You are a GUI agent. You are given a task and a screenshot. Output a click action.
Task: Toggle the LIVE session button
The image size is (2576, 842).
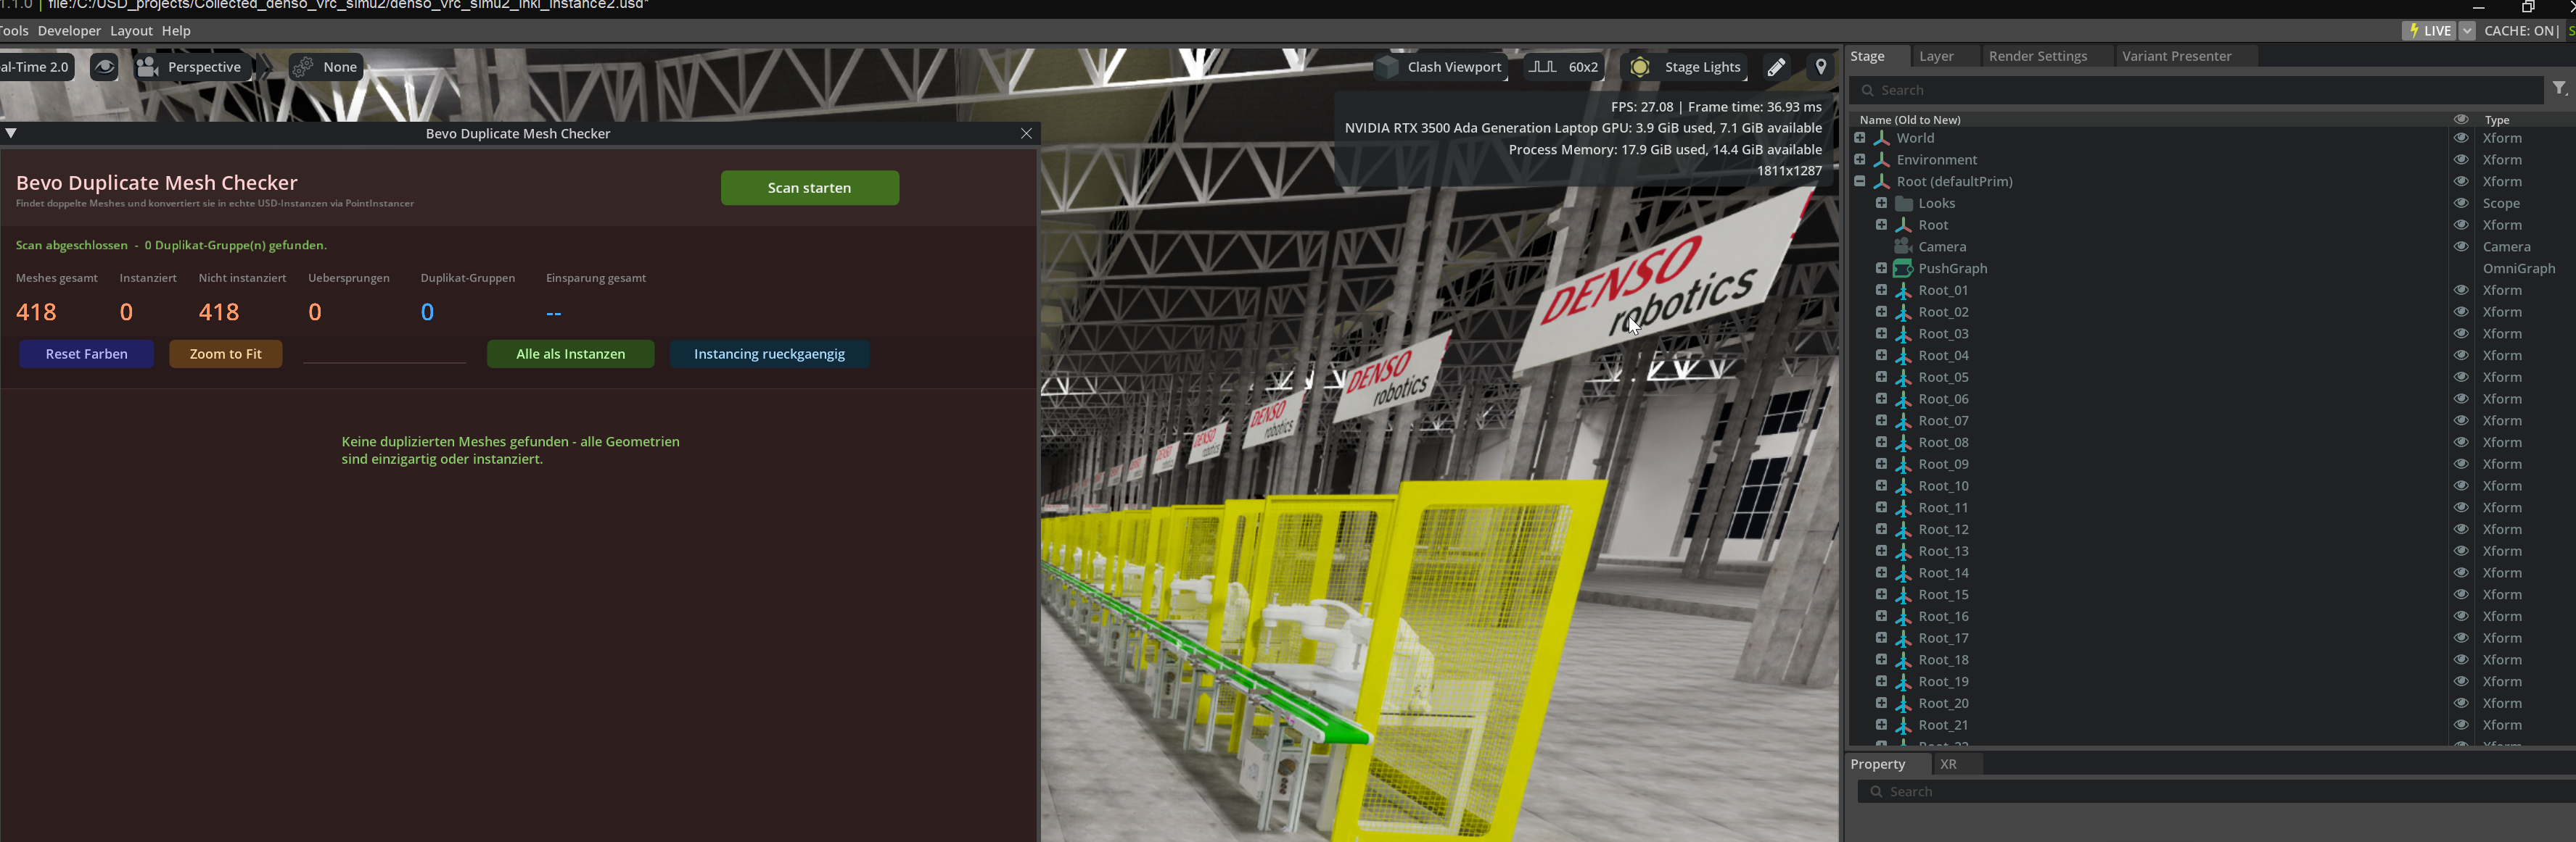[2429, 31]
